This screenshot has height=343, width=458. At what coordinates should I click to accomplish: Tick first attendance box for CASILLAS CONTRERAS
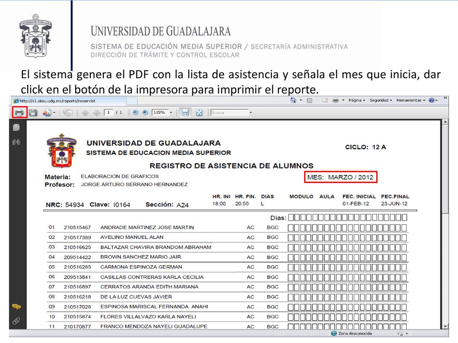coord(291,277)
